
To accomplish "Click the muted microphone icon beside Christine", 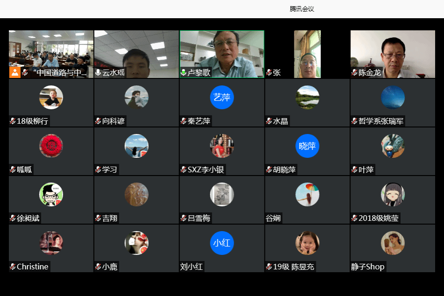I will (x=13, y=267).
